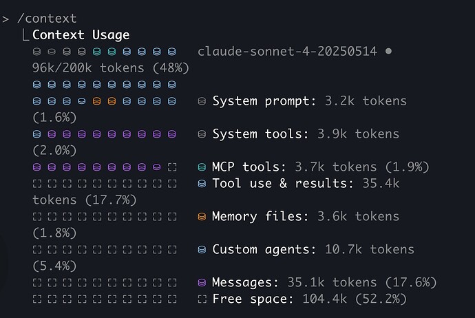
Task: Click the /context command text
Action: pos(47,19)
